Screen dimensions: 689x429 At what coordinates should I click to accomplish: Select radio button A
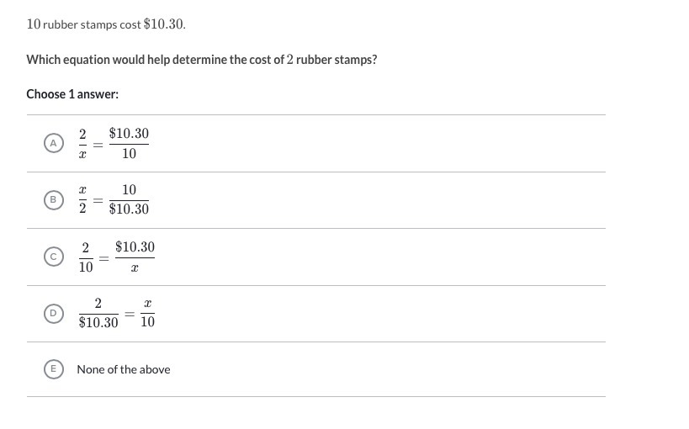[x=54, y=143]
